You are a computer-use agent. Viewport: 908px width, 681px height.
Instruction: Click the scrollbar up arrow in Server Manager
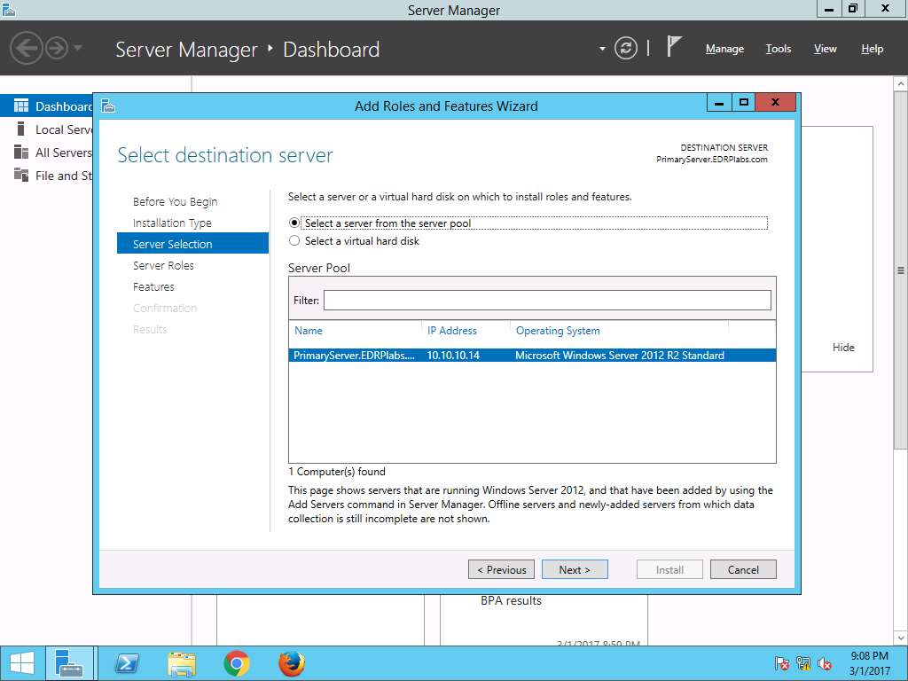[x=901, y=84]
